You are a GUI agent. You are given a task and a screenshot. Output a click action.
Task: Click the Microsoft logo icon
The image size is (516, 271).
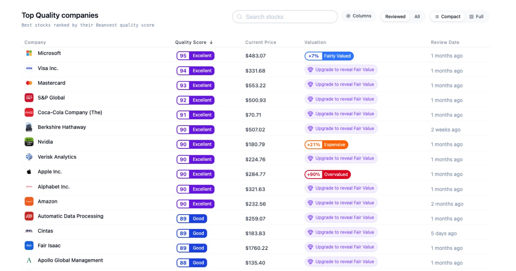pos(29,53)
